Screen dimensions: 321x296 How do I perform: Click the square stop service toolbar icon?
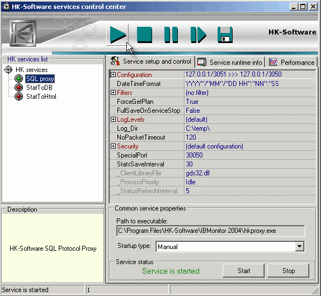click(144, 35)
